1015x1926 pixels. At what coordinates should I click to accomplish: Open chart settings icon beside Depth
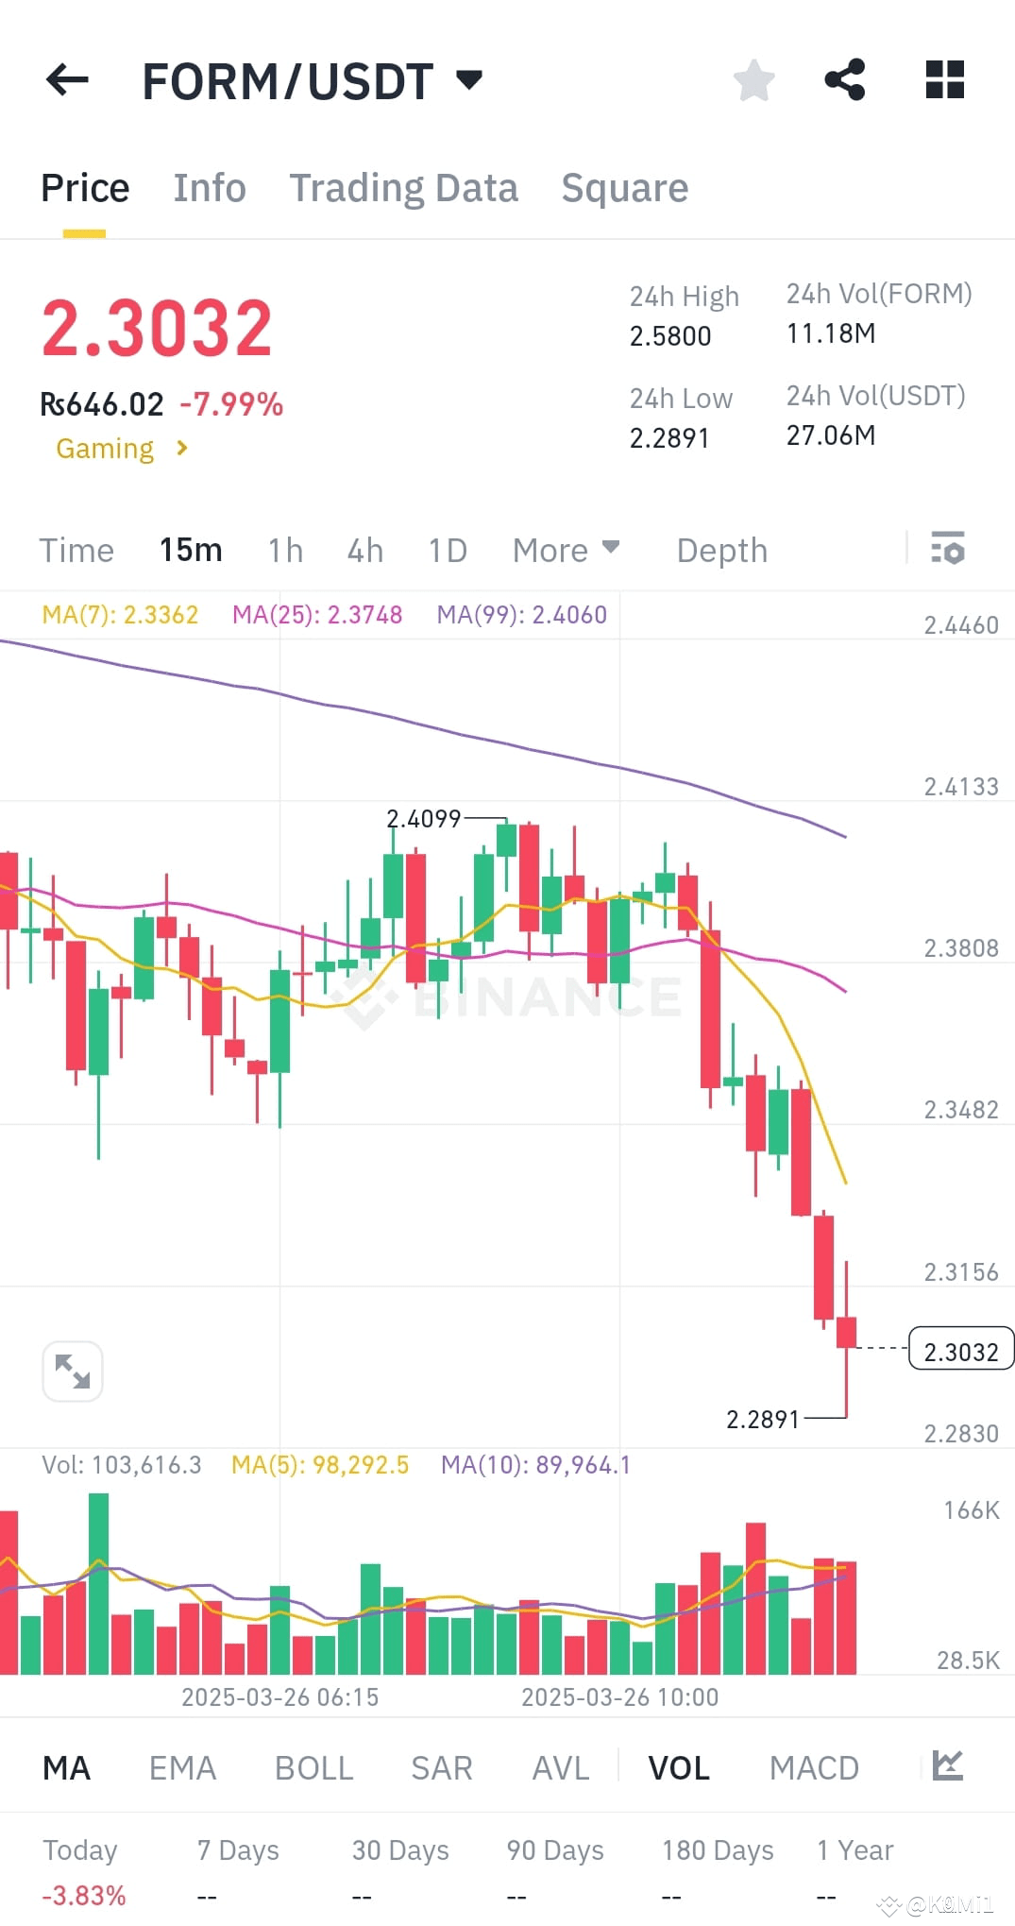(948, 549)
